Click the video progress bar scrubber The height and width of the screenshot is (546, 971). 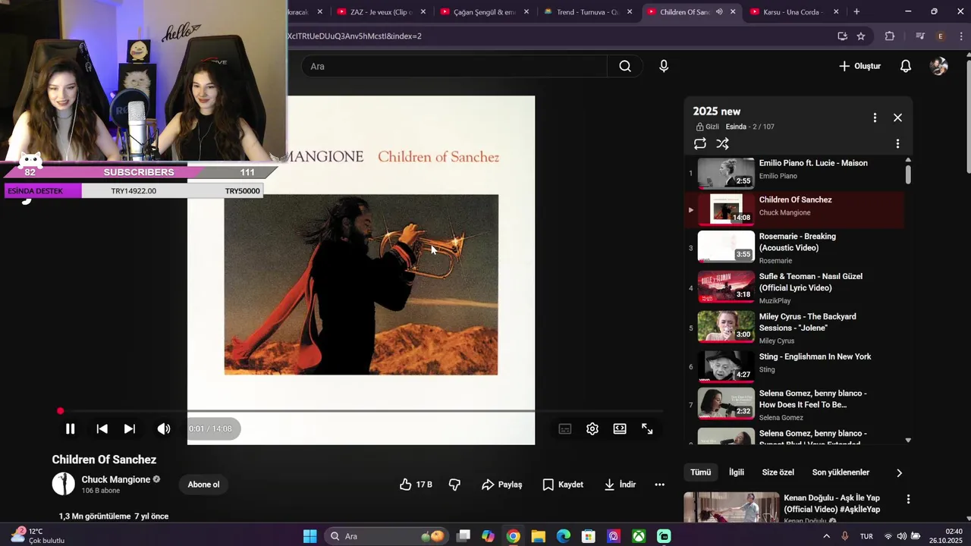click(x=60, y=411)
